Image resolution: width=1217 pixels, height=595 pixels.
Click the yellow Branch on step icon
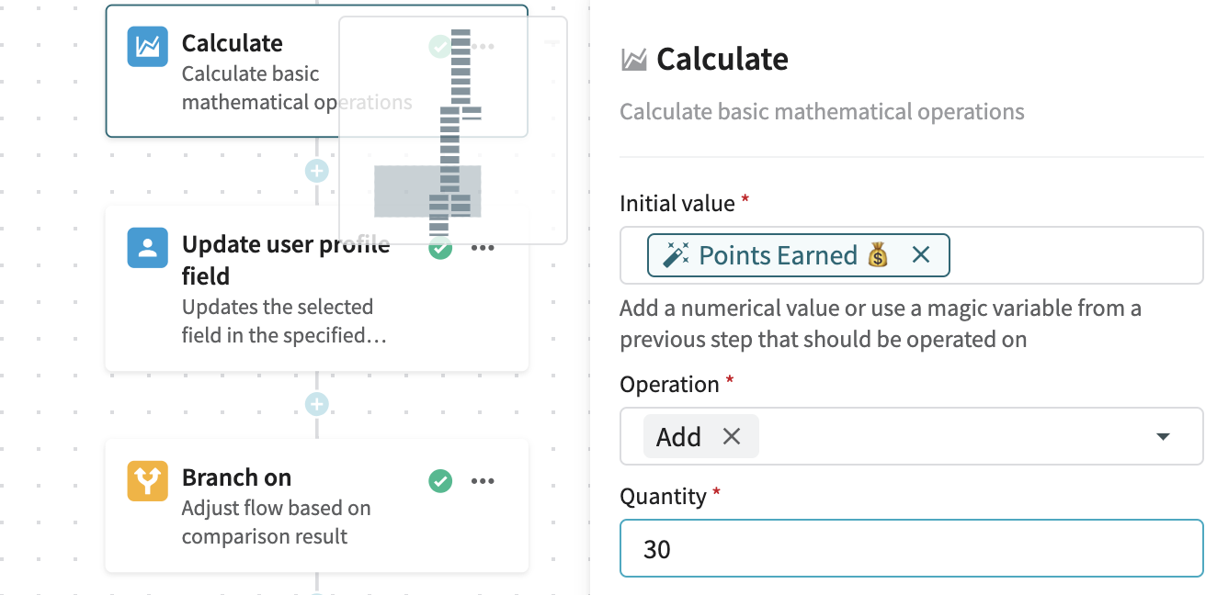coord(147,481)
